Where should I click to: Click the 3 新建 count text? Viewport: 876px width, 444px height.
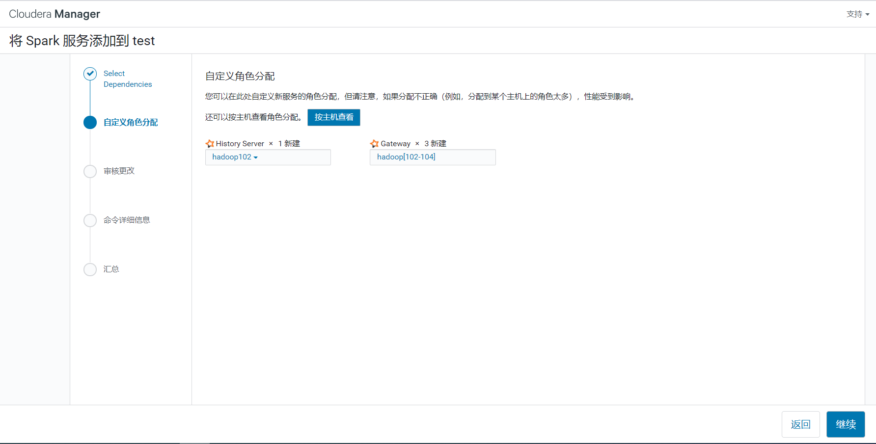[436, 143]
